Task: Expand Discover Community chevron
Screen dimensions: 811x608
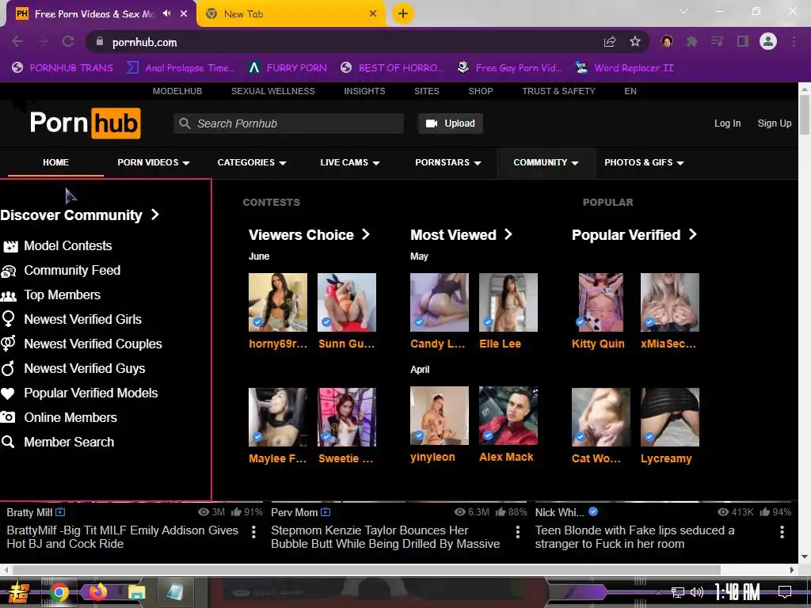Action: click(155, 214)
